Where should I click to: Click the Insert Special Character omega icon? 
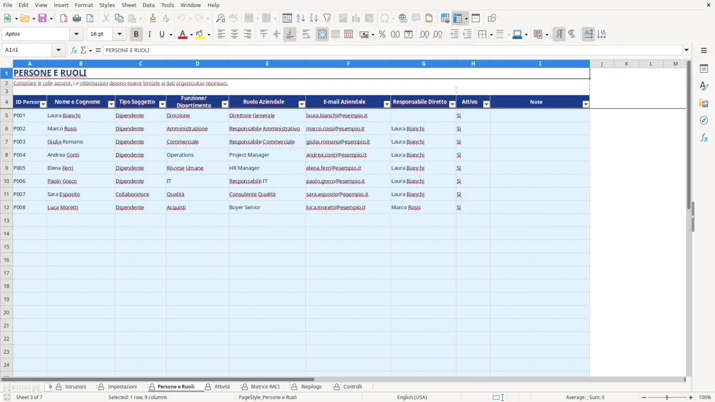coord(384,18)
